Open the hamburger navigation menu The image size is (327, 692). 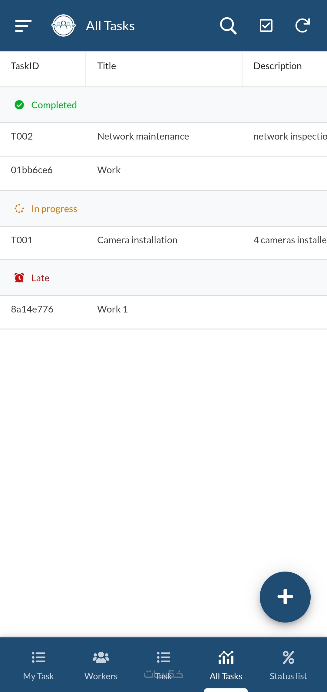point(23,26)
